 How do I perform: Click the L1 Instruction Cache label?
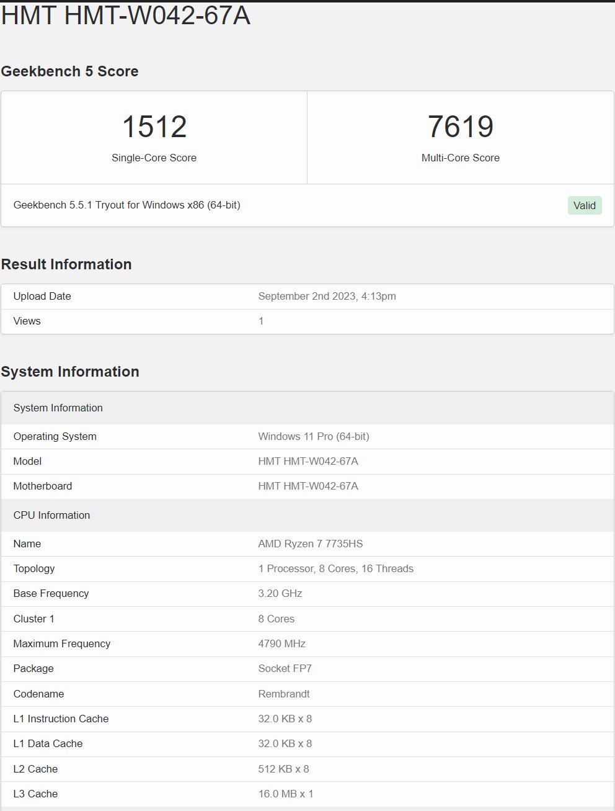[x=61, y=719]
